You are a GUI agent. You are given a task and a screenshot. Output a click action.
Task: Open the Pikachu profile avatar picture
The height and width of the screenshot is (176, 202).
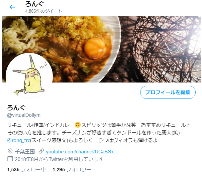[x=29, y=76]
